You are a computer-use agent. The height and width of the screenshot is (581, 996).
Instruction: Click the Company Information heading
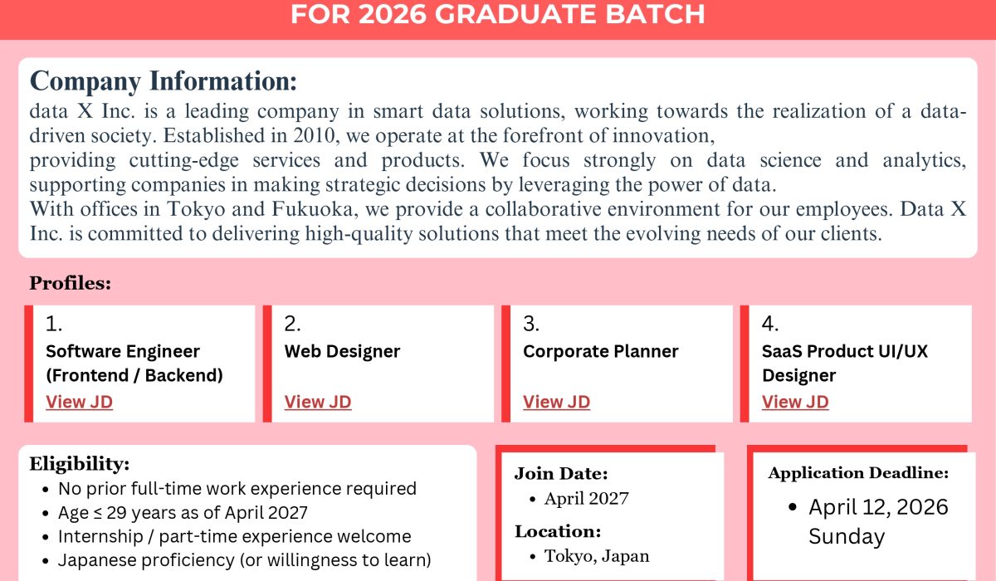[164, 81]
